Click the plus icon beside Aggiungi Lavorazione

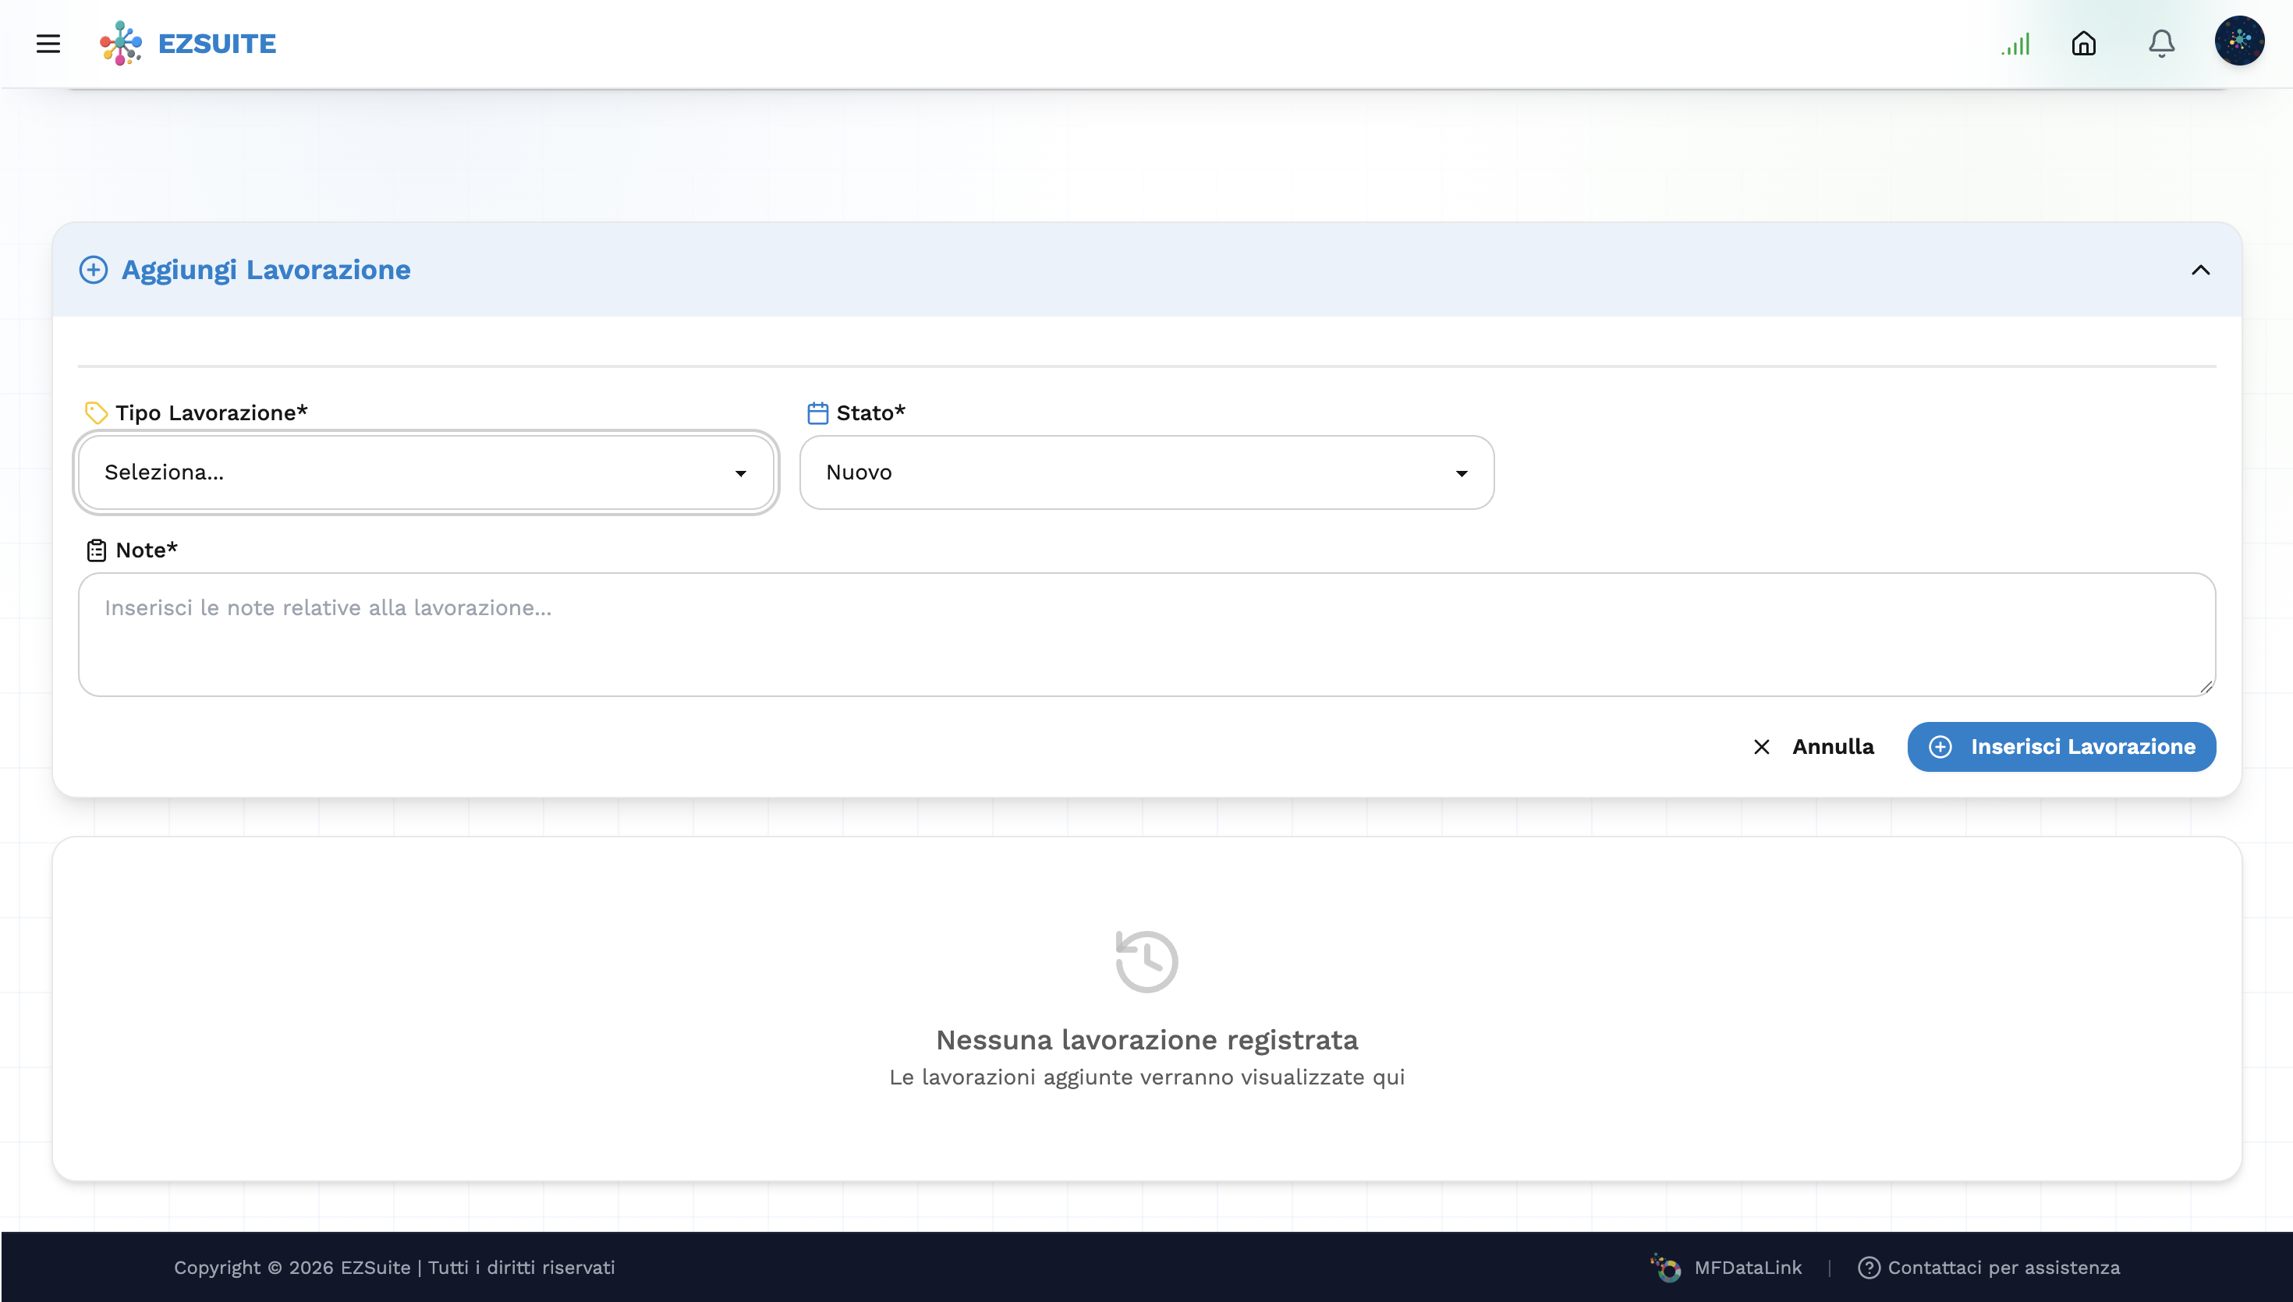tap(94, 270)
